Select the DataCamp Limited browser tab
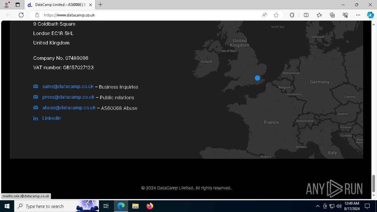 (x=60, y=5)
